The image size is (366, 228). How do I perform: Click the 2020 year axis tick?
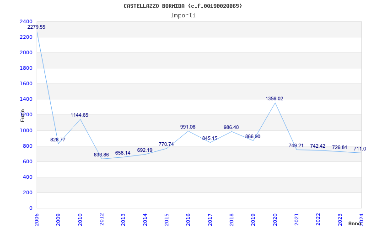point(275,219)
